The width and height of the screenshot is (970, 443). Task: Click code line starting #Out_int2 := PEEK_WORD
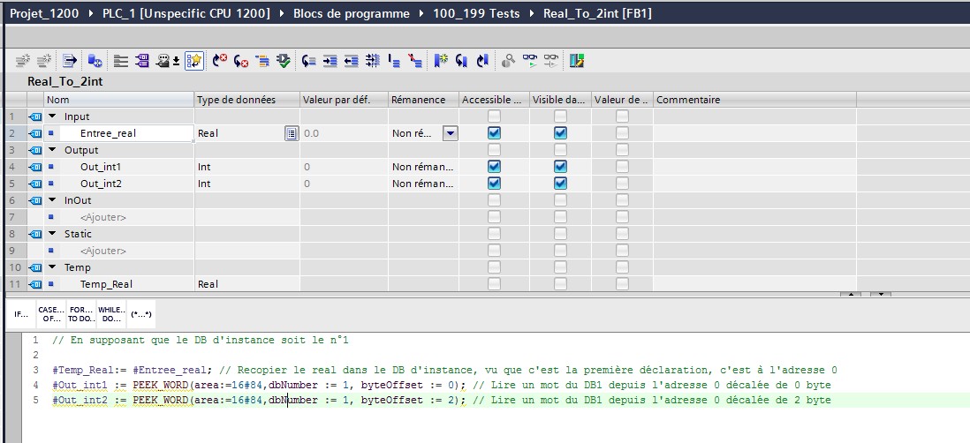pyautogui.click(x=441, y=401)
